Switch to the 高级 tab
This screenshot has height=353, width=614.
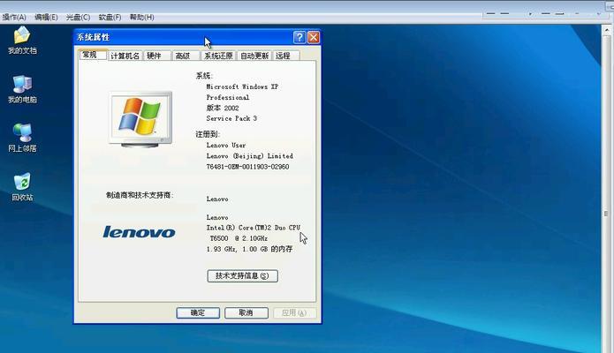(x=186, y=56)
